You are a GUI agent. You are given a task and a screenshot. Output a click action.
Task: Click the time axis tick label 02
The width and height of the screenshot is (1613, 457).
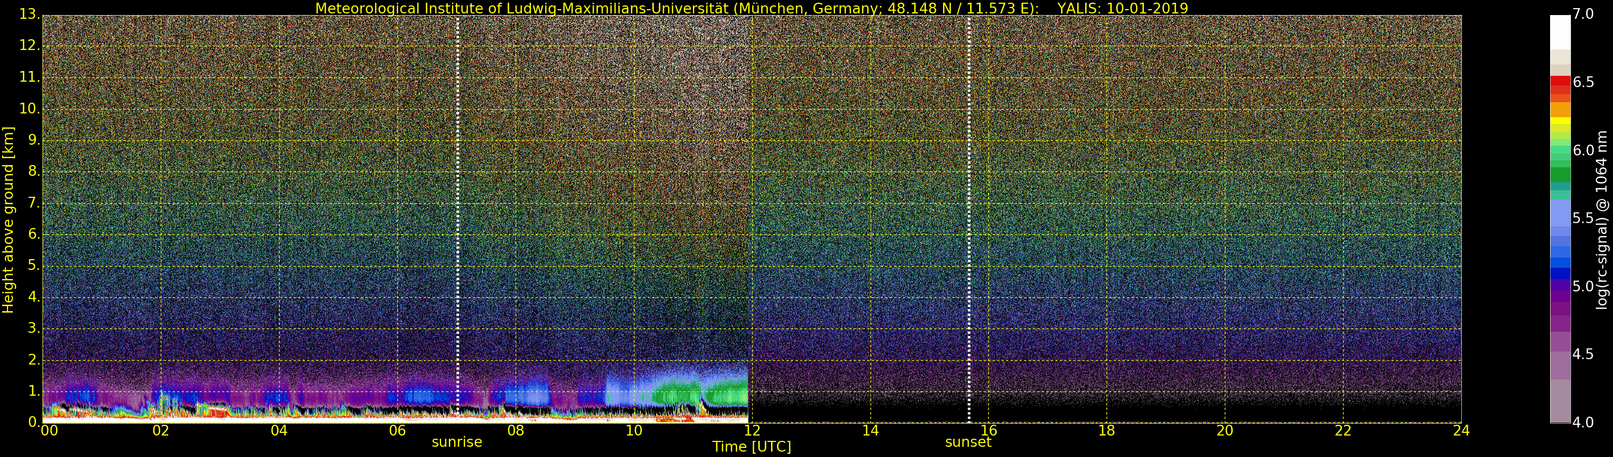(161, 431)
